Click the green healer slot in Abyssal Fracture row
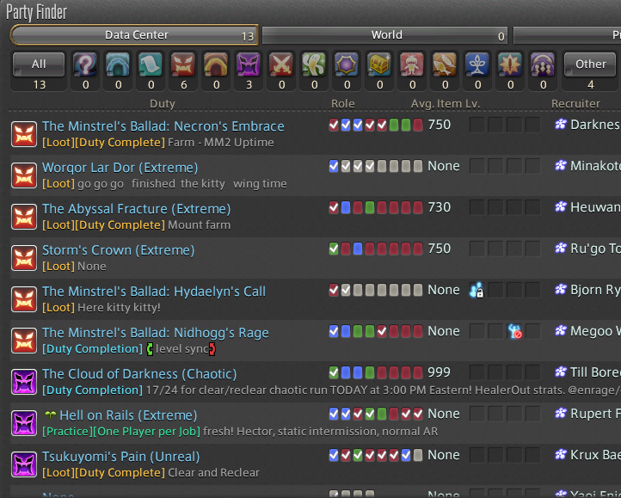This screenshot has width=621, height=498. 370,207
